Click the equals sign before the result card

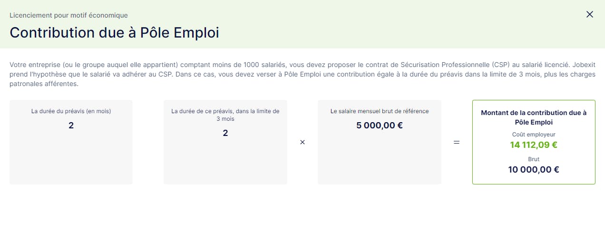(457, 142)
